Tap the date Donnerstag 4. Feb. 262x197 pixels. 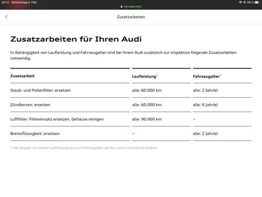[24, 2]
